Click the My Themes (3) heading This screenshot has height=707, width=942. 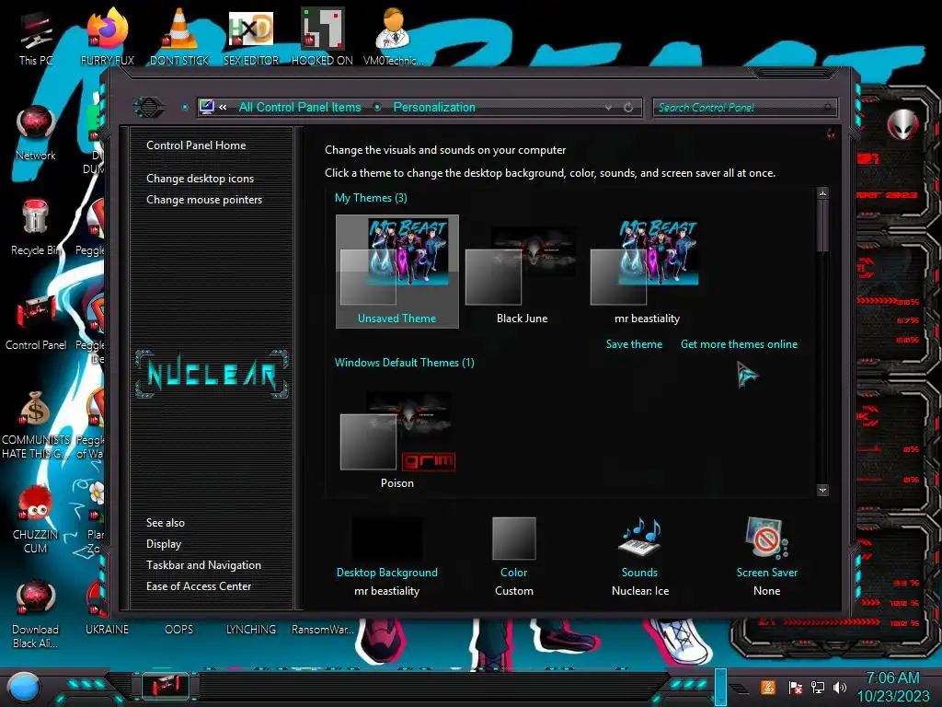[371, 198]
